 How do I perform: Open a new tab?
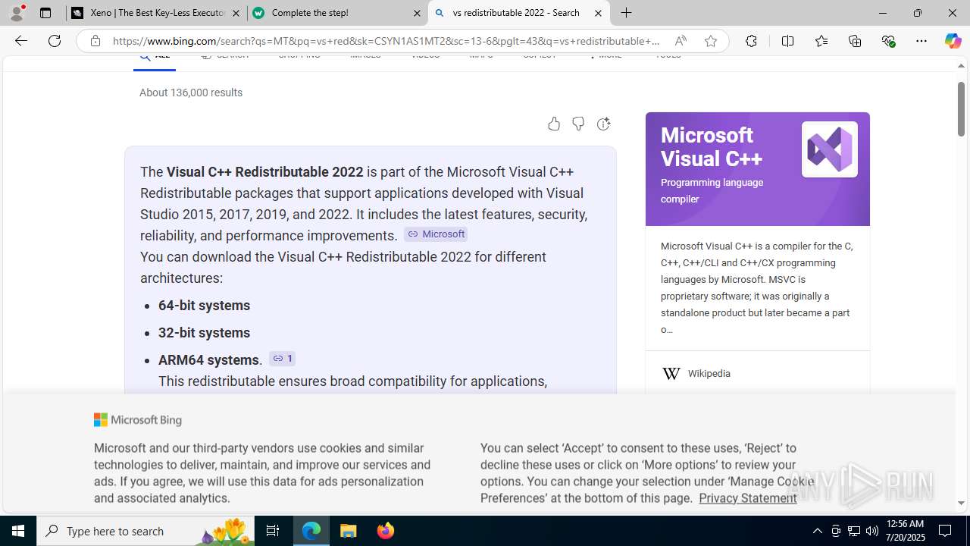click(626, 13)
